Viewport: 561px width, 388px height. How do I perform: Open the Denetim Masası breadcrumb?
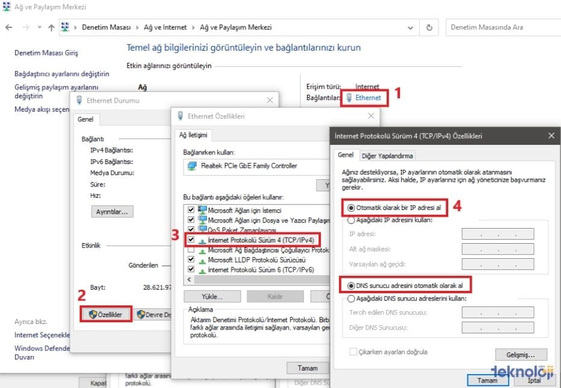click(106, 27)
